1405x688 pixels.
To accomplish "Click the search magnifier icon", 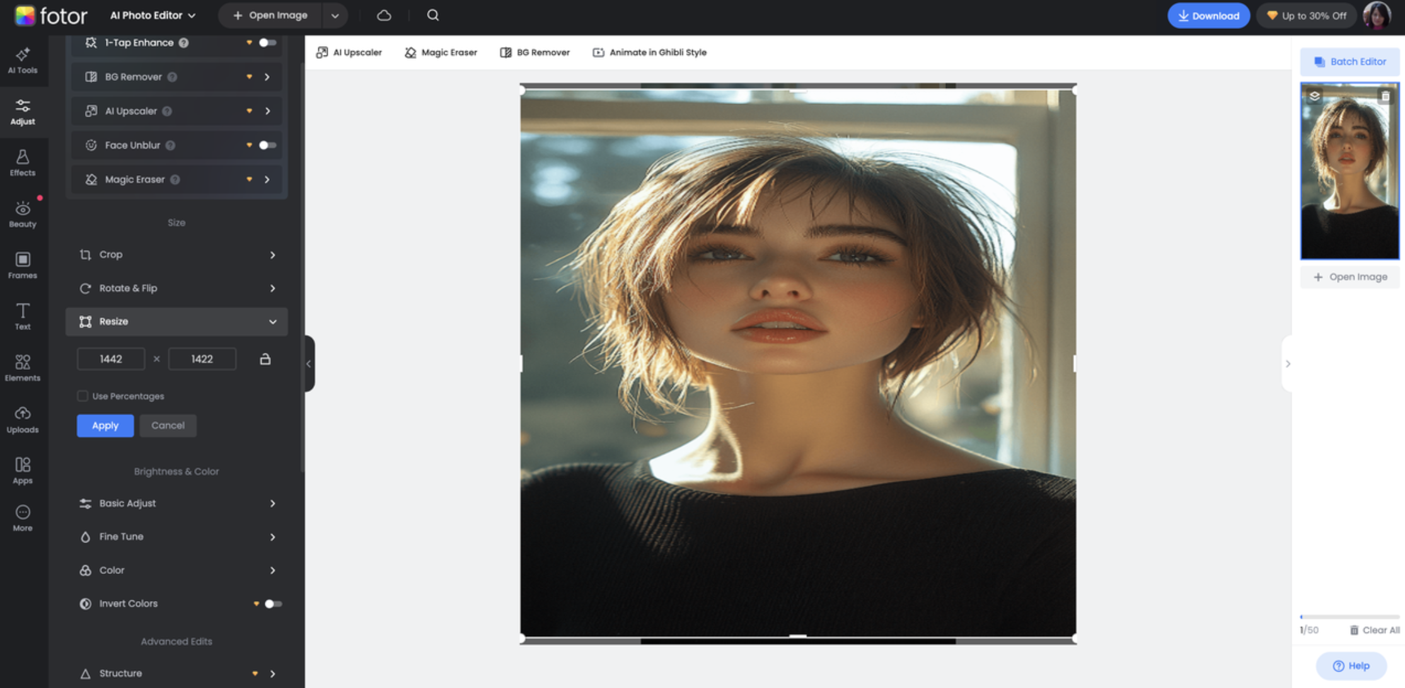I will coord(432,15).
